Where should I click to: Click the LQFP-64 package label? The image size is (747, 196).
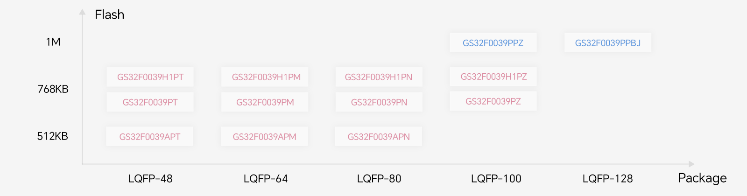click(x=266, y=179)
